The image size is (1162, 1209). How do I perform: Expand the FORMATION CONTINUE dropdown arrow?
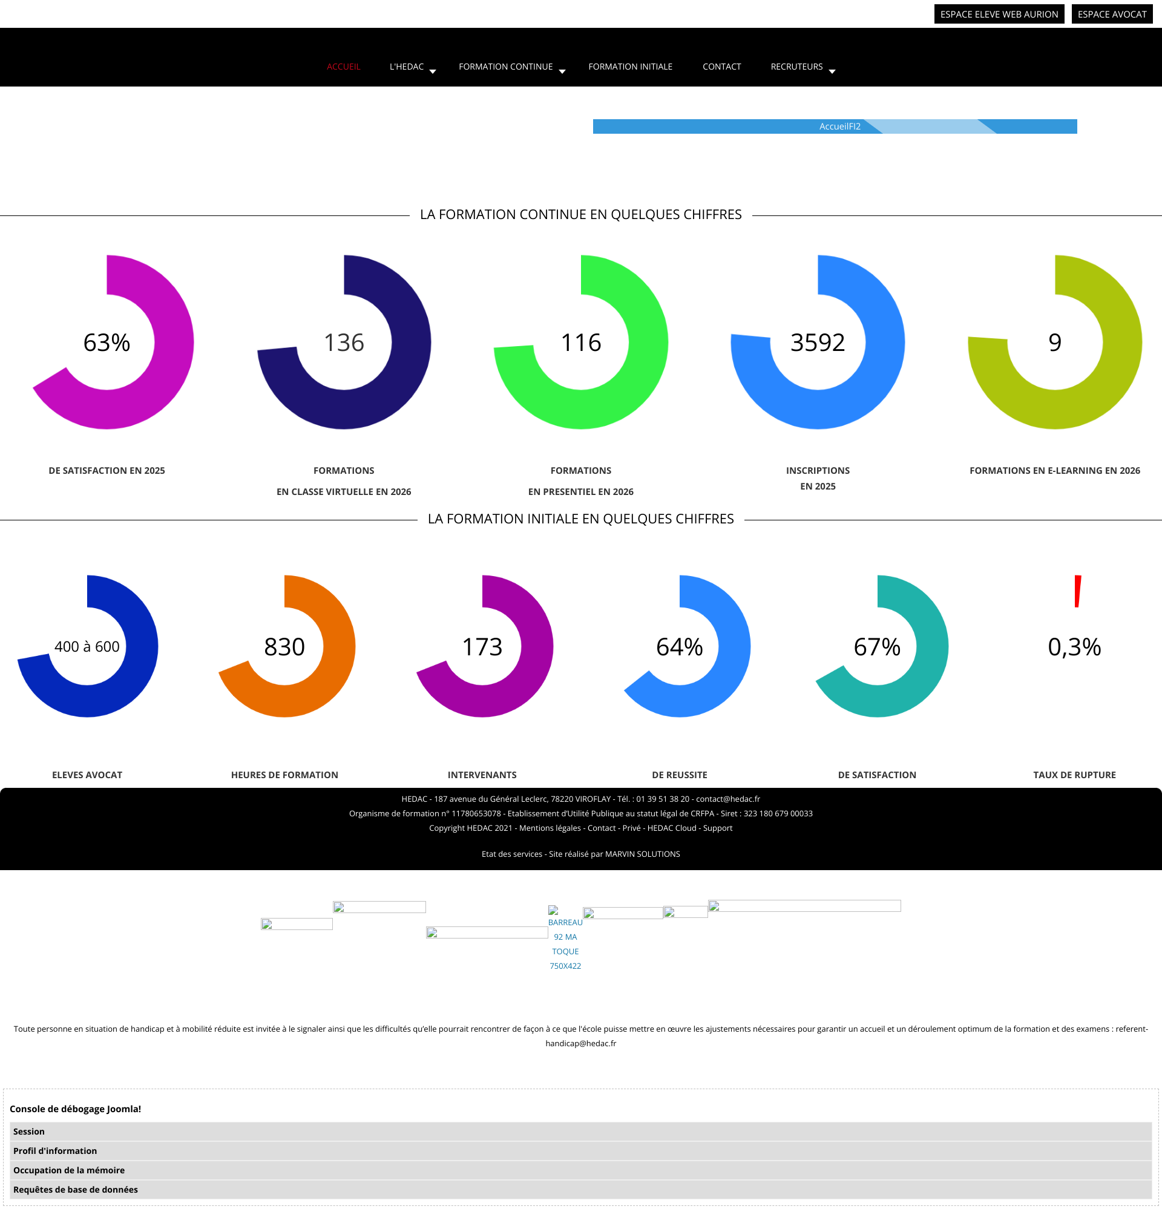(562, 71)
